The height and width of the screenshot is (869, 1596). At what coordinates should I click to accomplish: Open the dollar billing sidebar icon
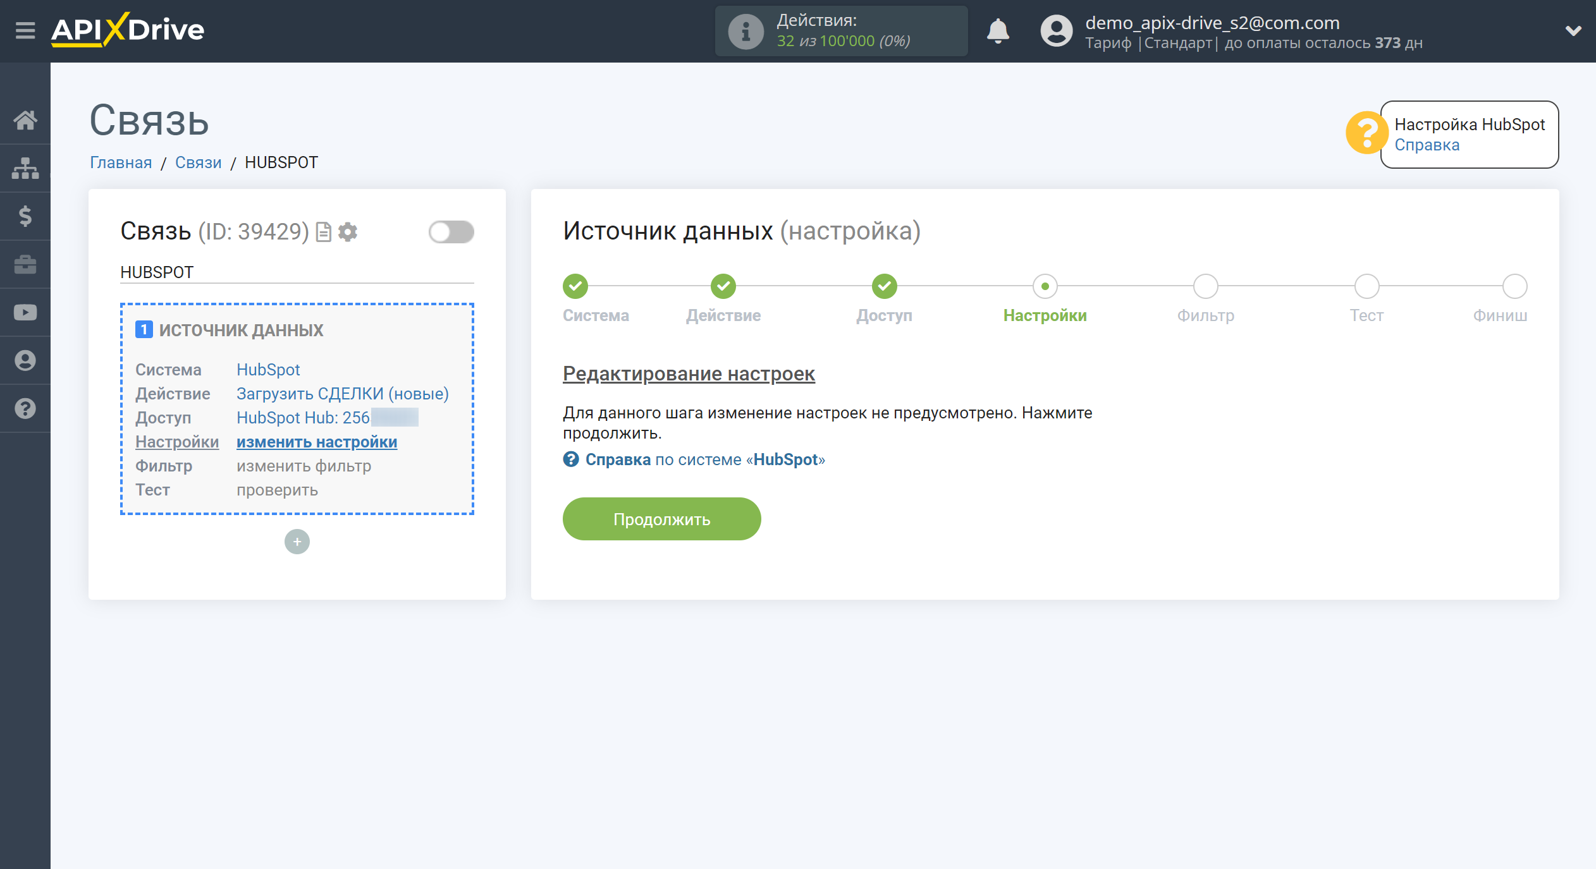coord(25,216)
